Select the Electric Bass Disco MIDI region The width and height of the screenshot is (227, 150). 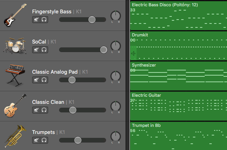(178, 16)
